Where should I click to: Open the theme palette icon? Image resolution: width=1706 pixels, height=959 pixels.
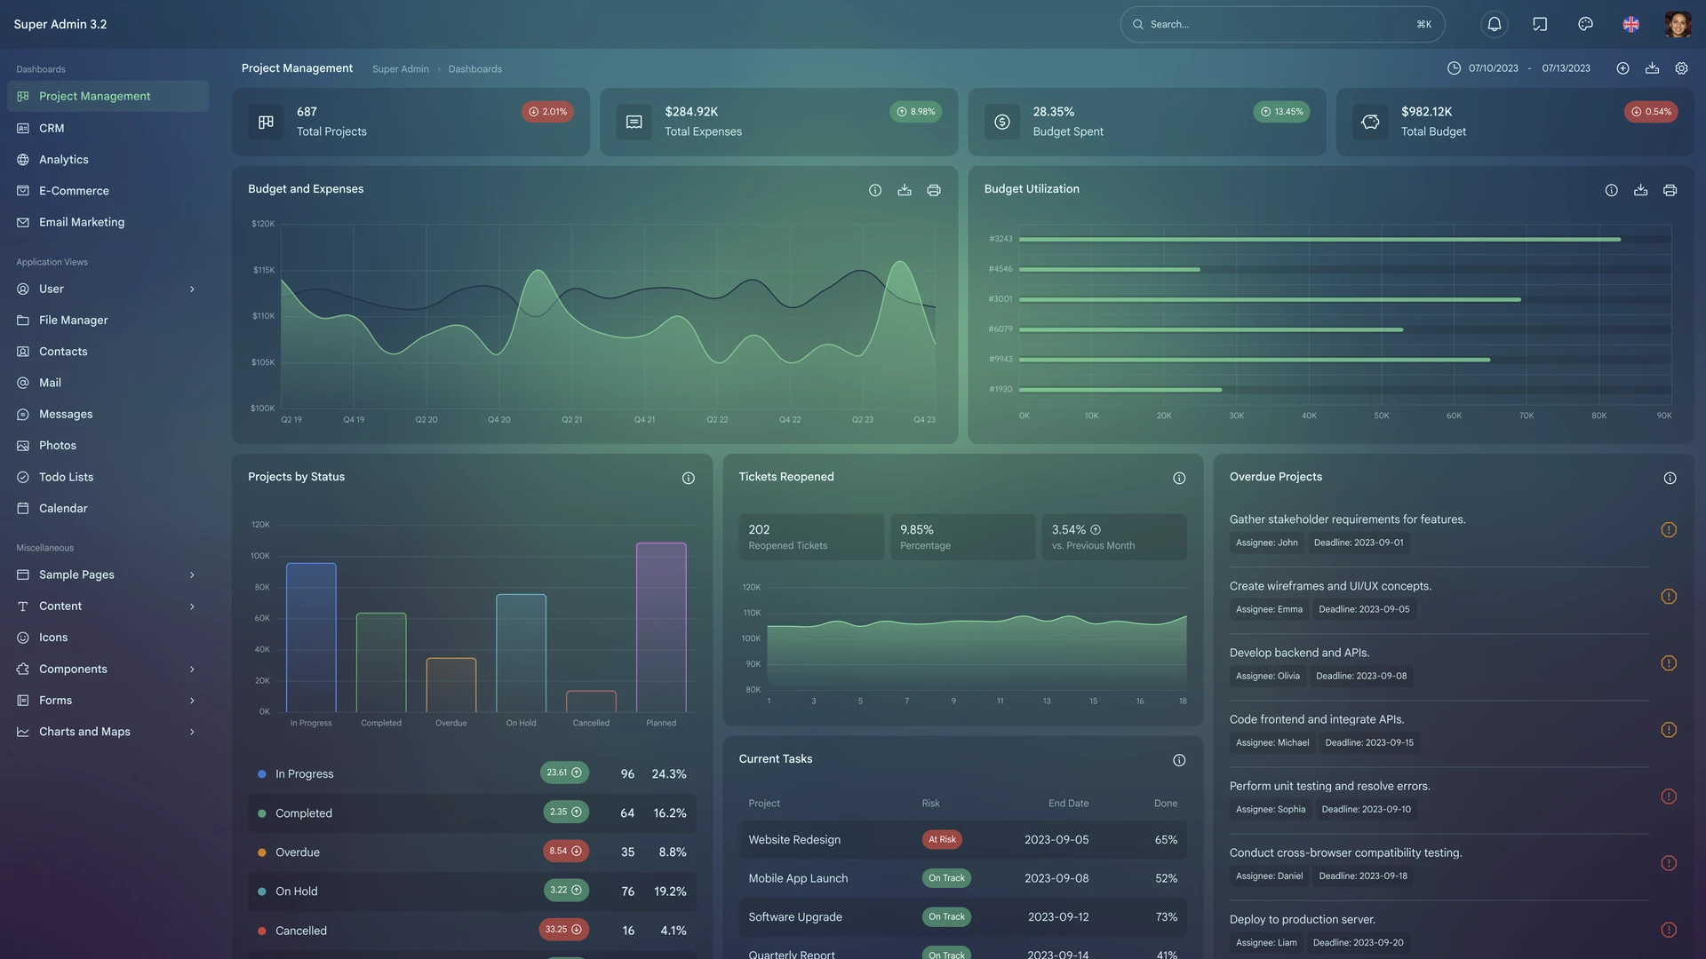pos(1585,24)
